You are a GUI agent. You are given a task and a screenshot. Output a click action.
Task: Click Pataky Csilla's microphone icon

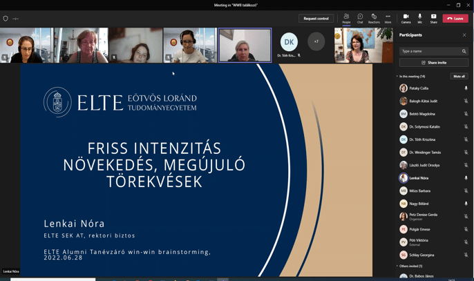pyautogui.click(x=466, y=88)
